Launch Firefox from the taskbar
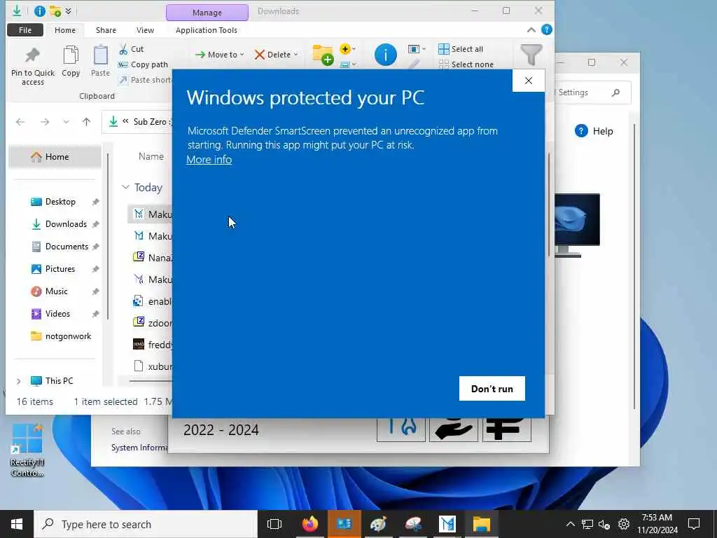The image size is (717, 538). [x=309, y=524]
